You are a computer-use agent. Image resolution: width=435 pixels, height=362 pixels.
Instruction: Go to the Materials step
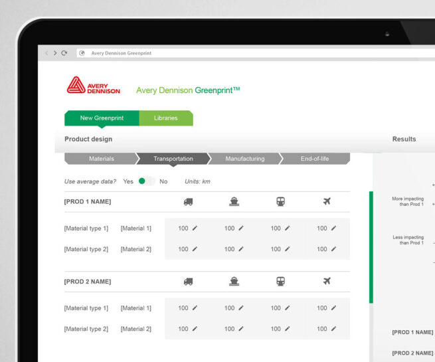[x=101, y=159]
